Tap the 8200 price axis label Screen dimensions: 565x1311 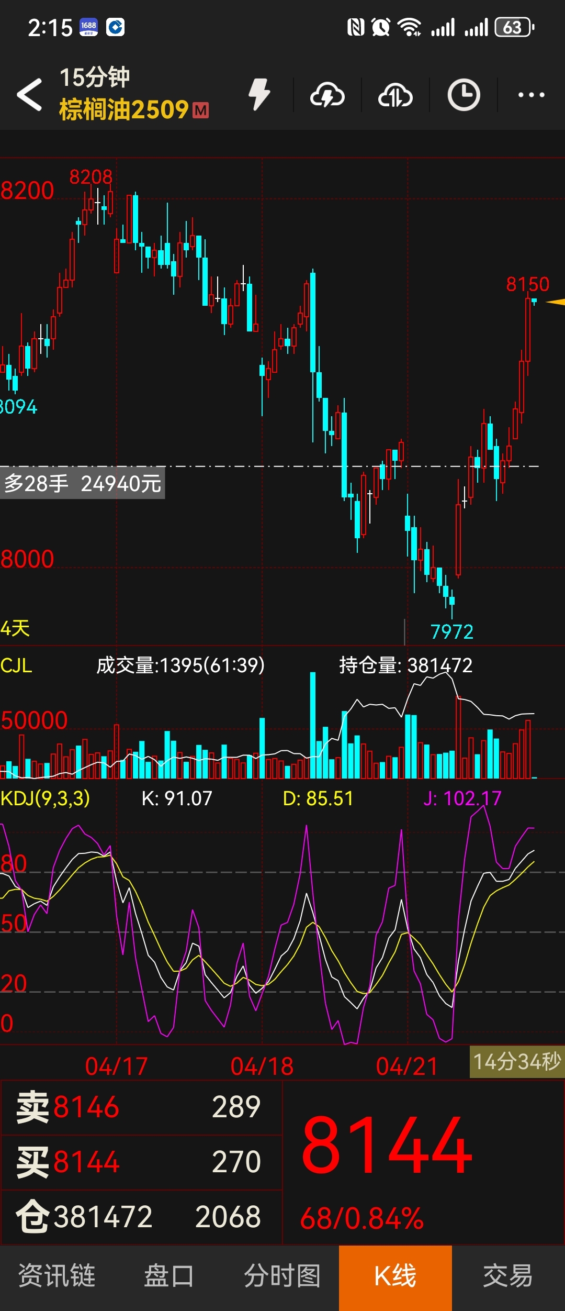[x=27, y=191]
